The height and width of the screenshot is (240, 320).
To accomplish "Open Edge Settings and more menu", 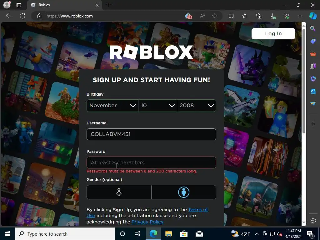I will point(300,16).
